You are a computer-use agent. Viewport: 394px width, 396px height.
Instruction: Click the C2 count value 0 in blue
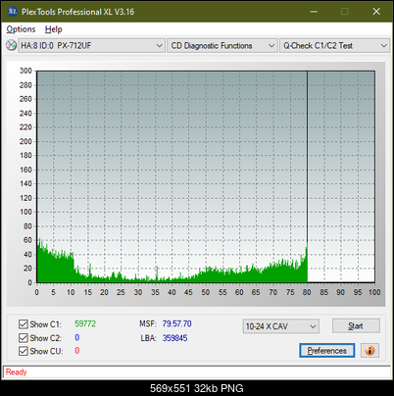(77, 337)
